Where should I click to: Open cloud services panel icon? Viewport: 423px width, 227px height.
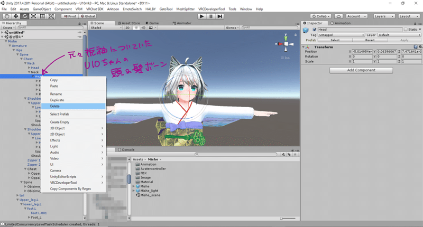click(338, 16)
